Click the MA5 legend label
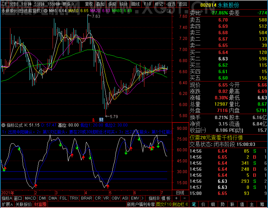Viewport: 268px width, 208px height. pos(58,11)
